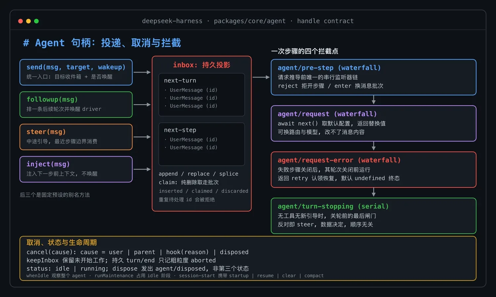This screenshot has height=297, width=496.
Task: Select the "agent/pre-step (waterfall)" title
Action: (329, 68)
